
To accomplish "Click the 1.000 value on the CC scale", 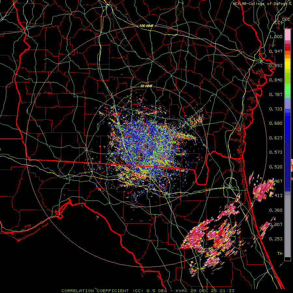I will [276, 36].
